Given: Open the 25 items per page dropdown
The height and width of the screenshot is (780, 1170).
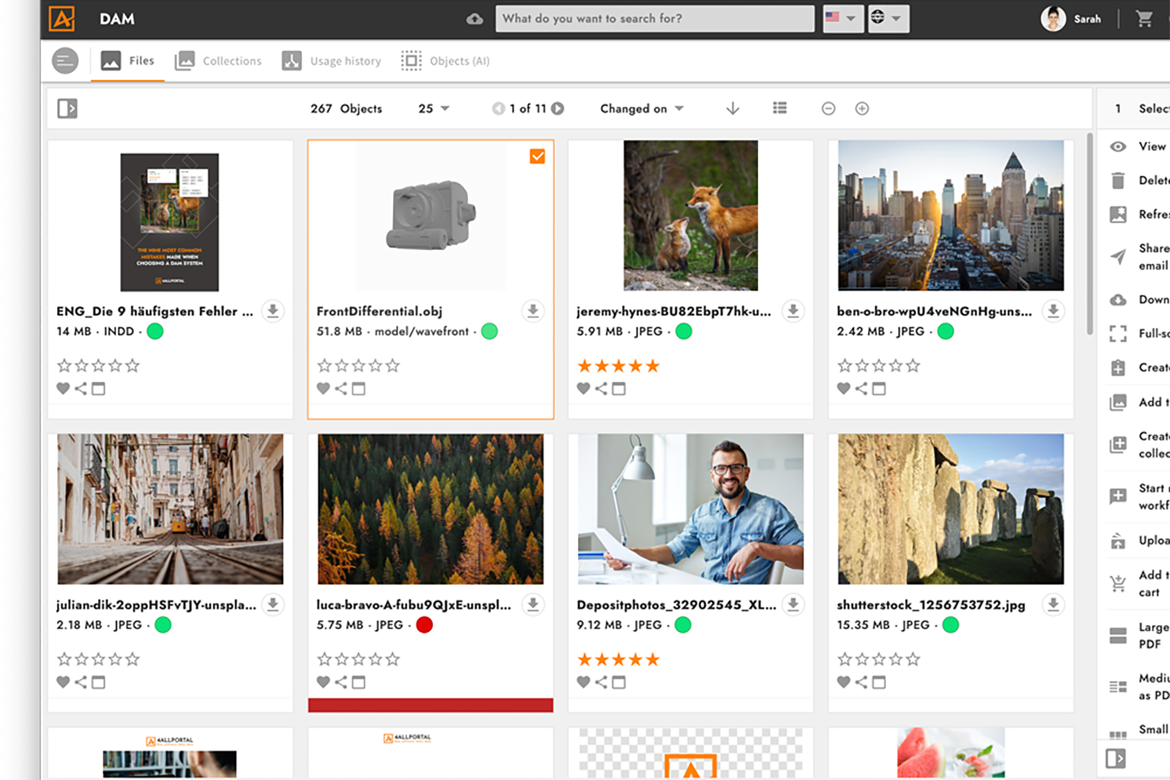Looking at the screenshot, I should (433, 108).
